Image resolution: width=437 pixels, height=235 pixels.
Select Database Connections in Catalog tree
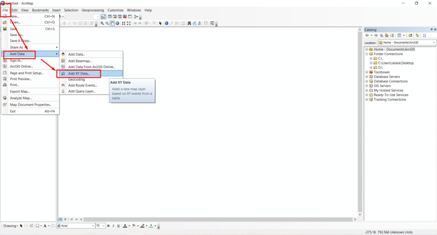(x=390, y=81)
